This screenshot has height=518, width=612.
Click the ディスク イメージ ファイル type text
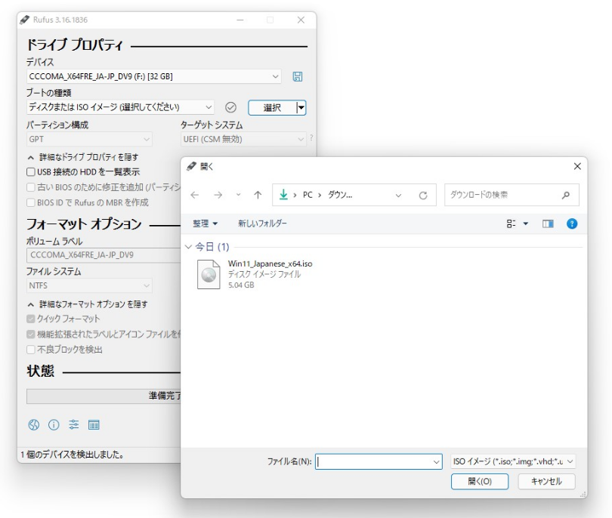(x=264, y=274)
